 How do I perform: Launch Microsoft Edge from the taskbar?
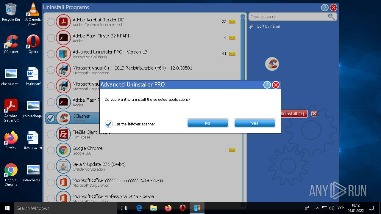click(139, 208)
